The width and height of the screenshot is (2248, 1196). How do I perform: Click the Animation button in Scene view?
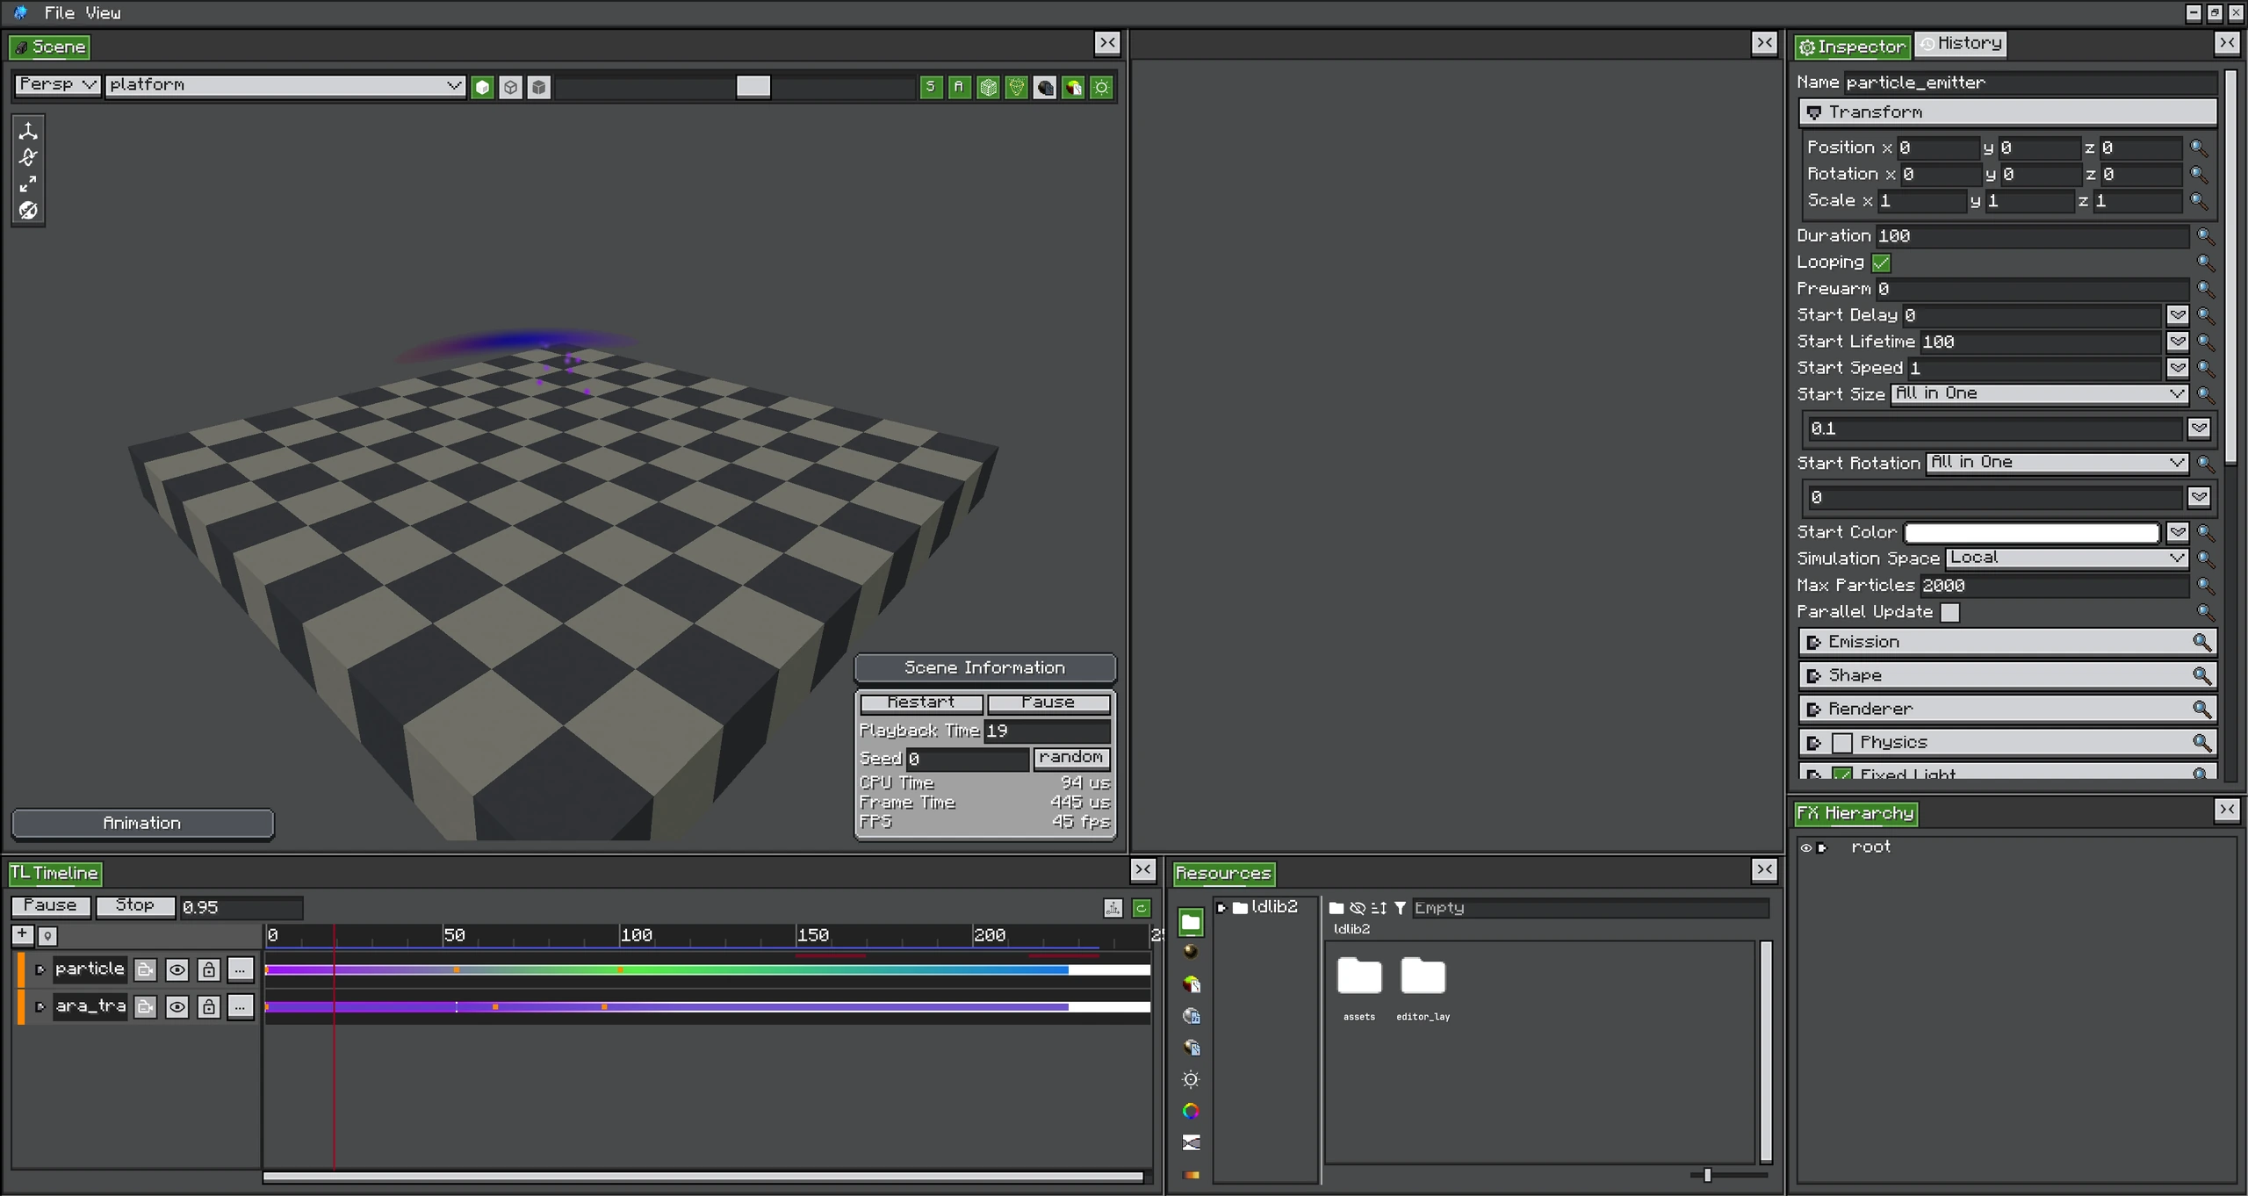142,823
